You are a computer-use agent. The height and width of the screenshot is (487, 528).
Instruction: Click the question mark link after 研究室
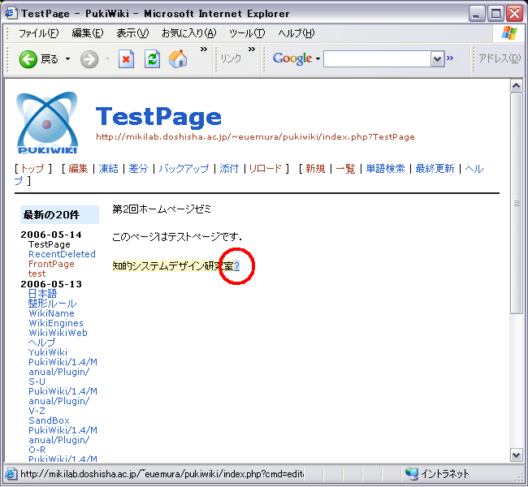point(236,266)
